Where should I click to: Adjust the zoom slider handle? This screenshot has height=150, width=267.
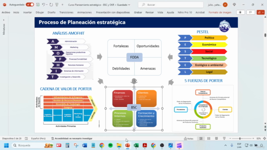240,139
